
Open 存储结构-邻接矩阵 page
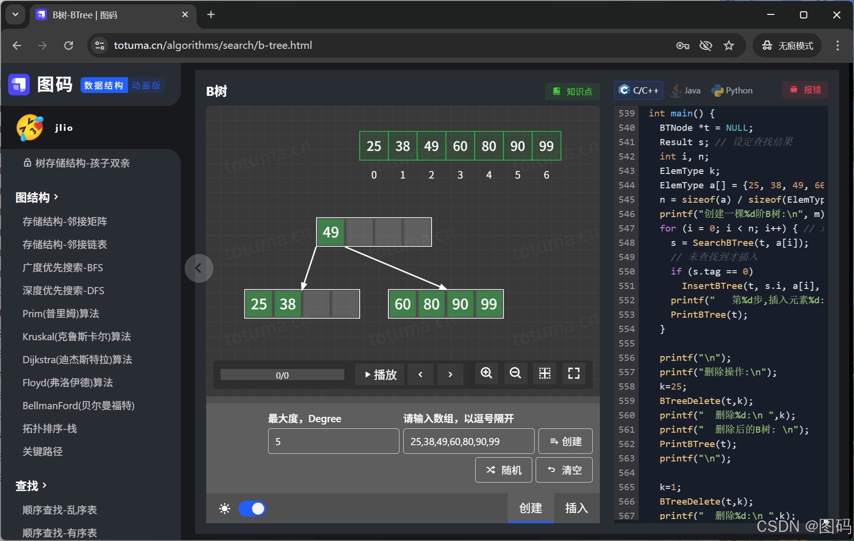coord(65,221)
